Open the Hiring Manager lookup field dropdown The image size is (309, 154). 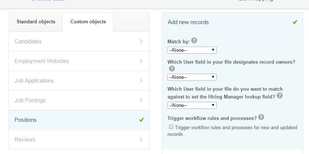[192, 105]
